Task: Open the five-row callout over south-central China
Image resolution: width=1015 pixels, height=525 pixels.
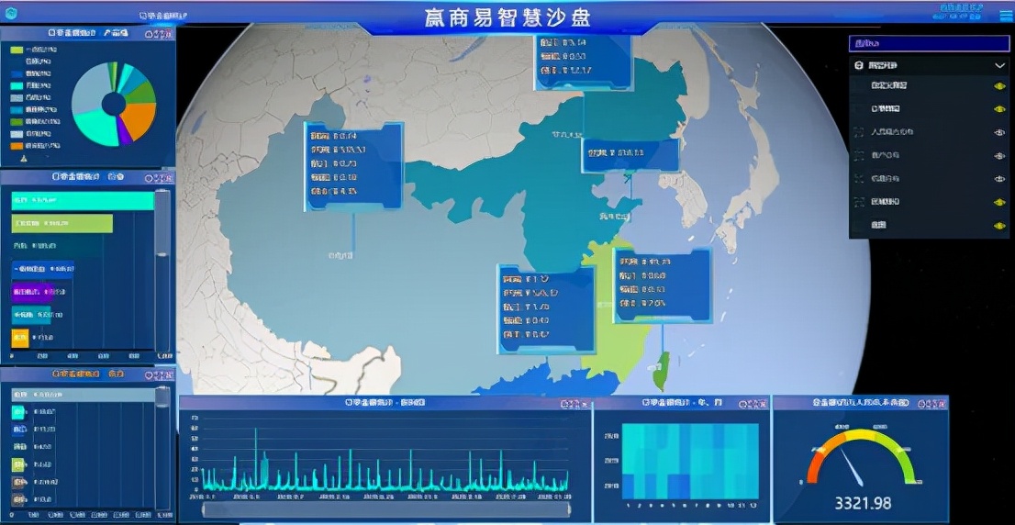Action: 546,309
